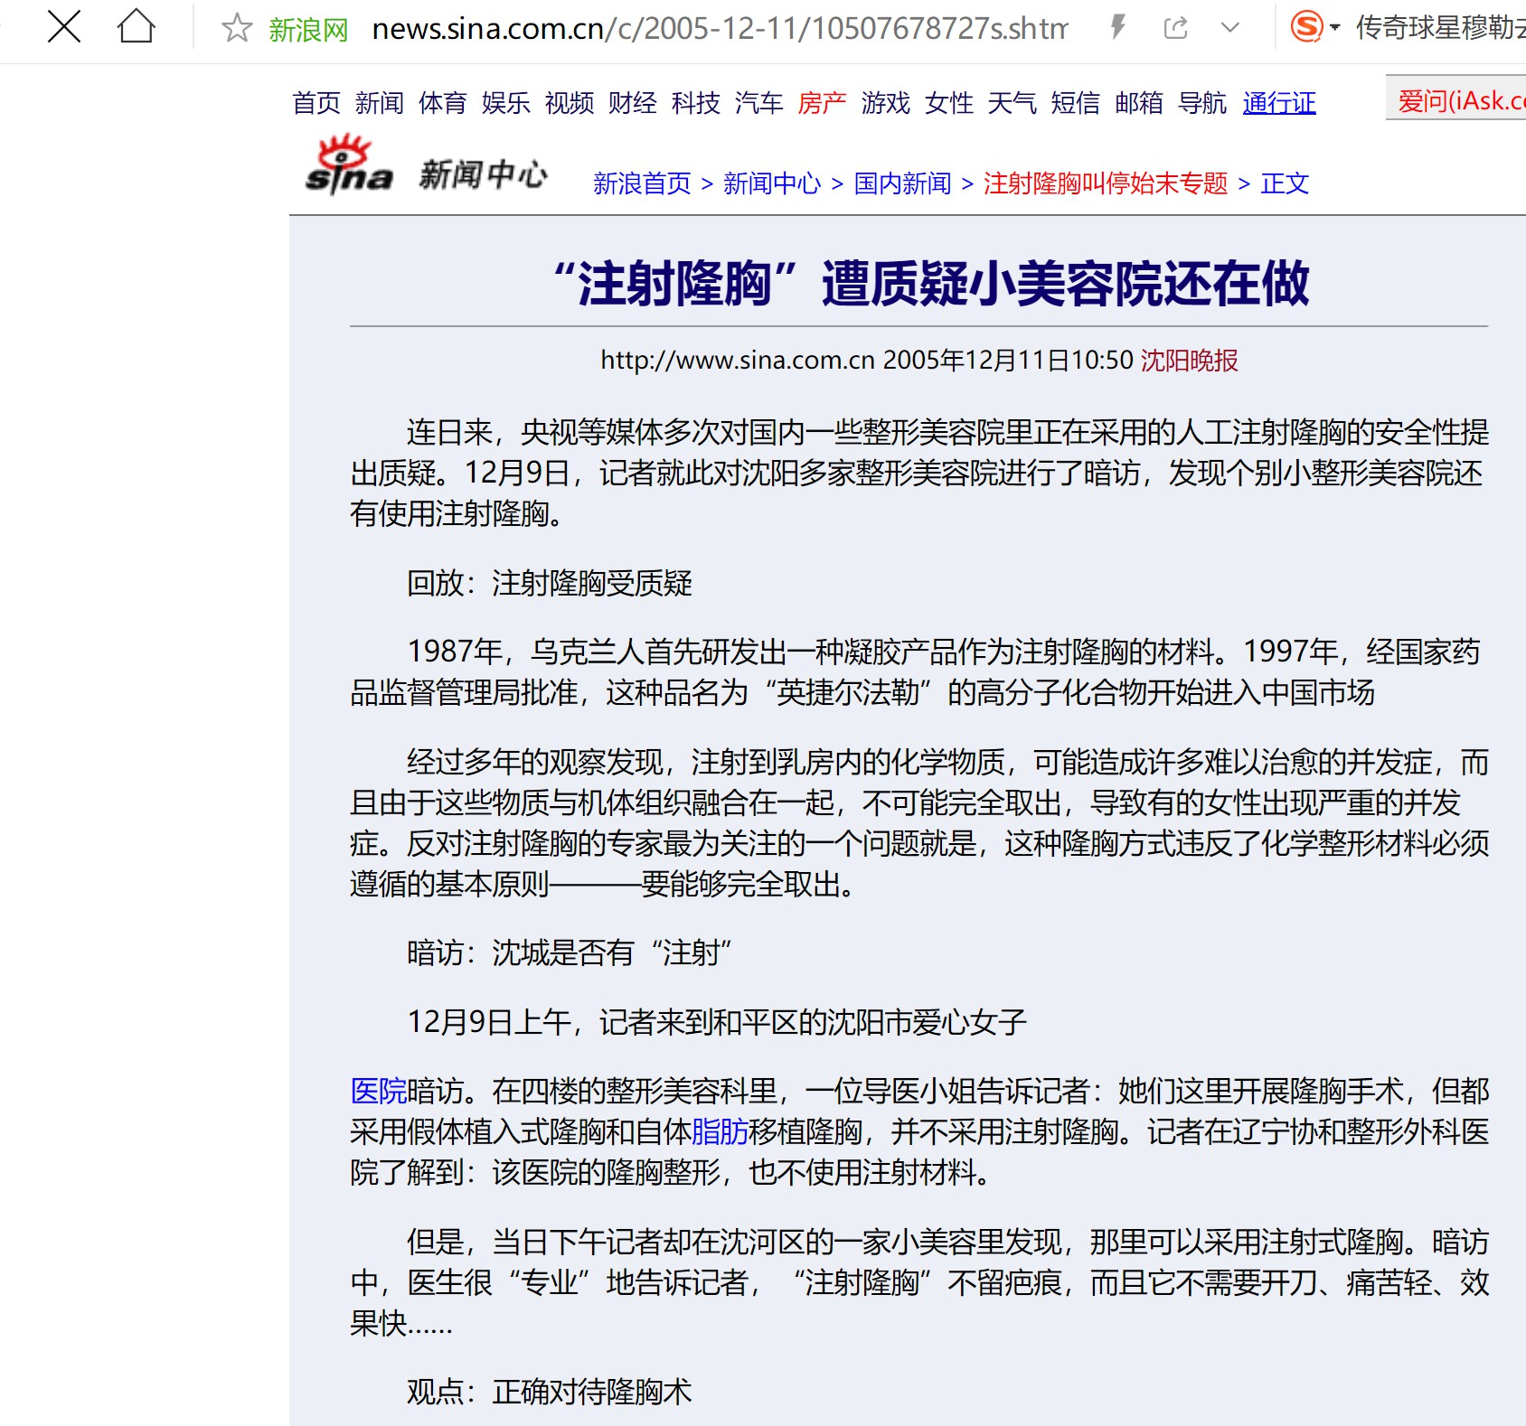
Task: Click the subheading 回放：注射隆胸受质疑
Action: (x=550, y=583)
